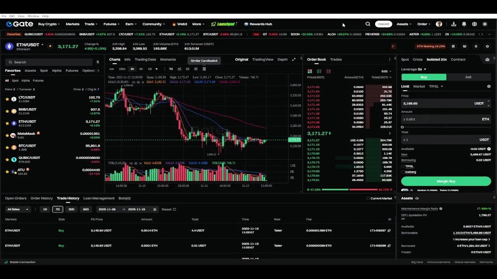Click the pairs Search field

[49, 62]
